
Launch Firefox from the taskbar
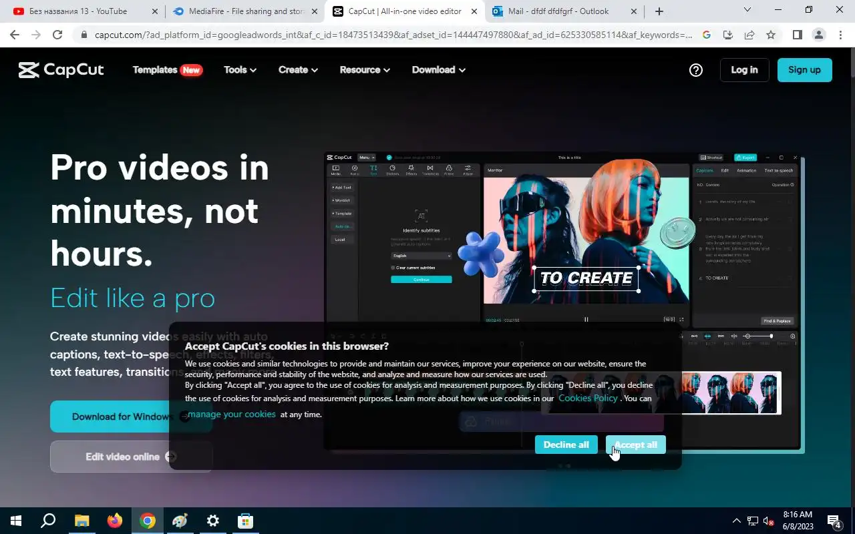click(x=114, y=521)
